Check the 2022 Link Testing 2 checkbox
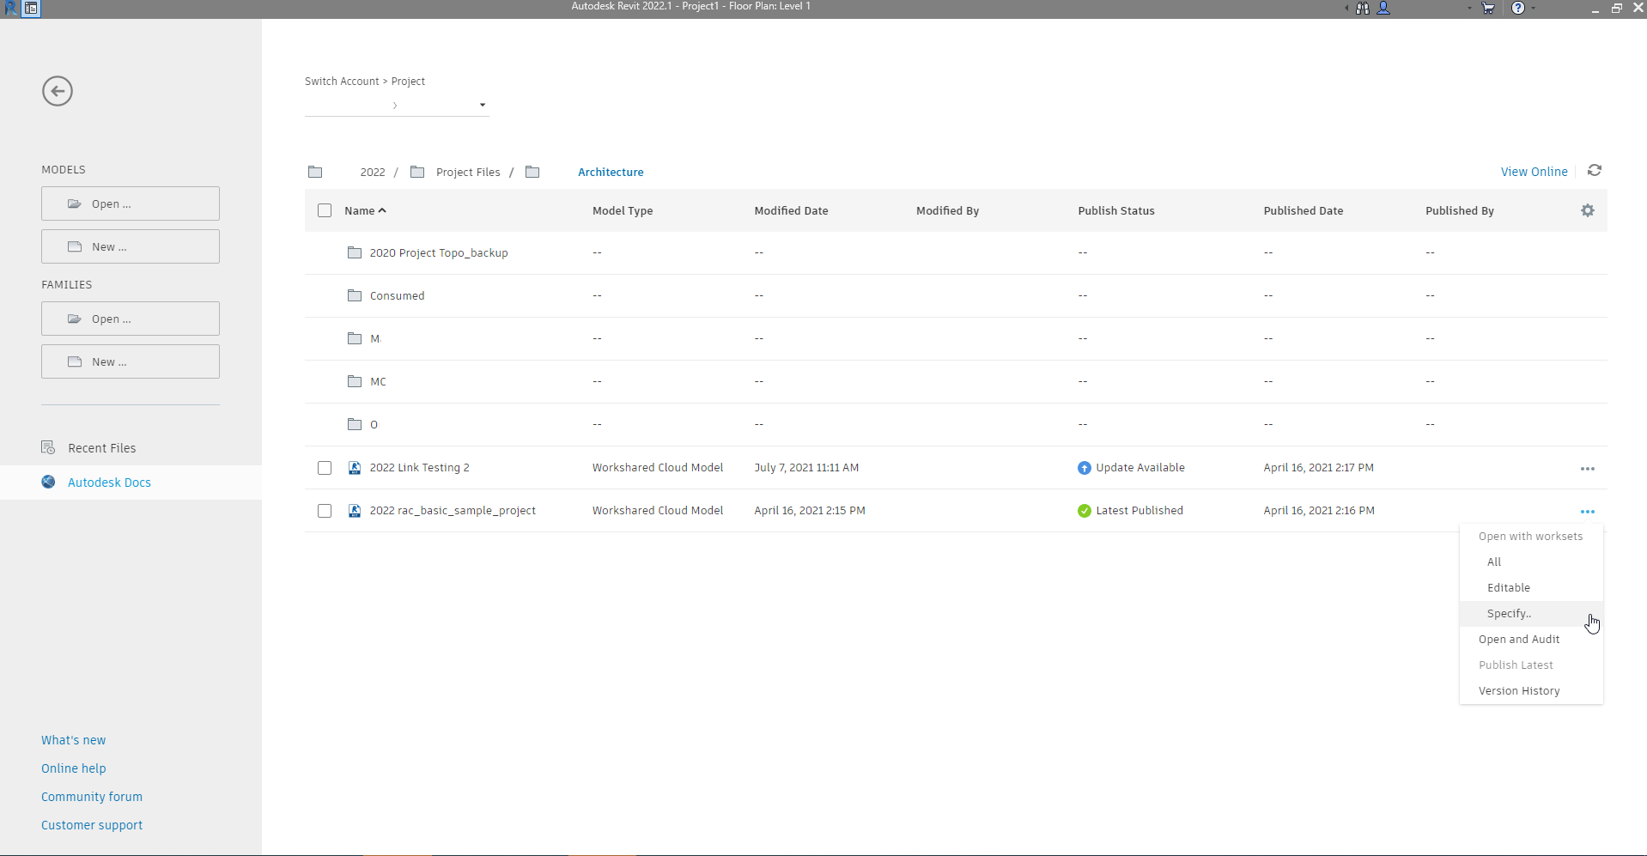This screenshot has width=1647, height=856. click(x=325, y=468)
